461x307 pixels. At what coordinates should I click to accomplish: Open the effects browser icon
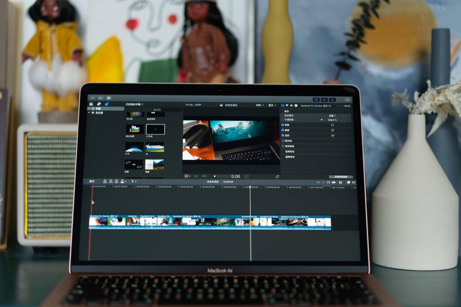pos(349,183)
